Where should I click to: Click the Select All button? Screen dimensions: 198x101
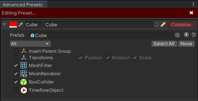(x=164, y=44)
